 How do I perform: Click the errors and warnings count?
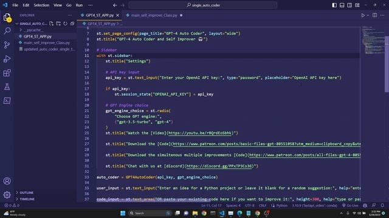12,205
